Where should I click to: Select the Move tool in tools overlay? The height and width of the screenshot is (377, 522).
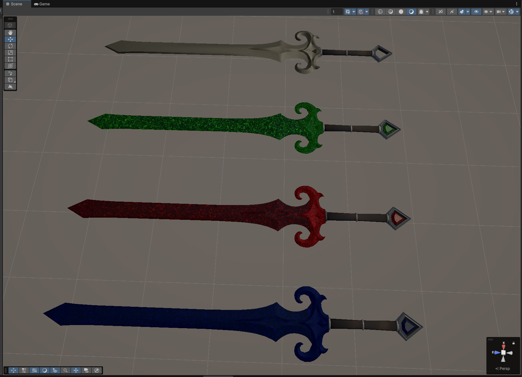tap(10, 39)
